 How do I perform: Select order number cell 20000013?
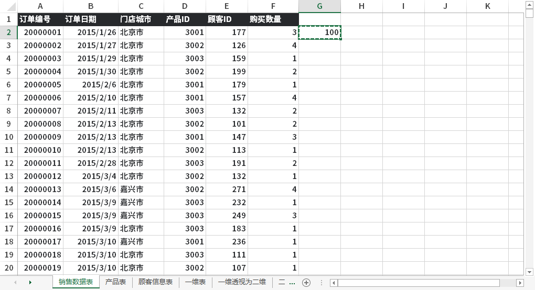tap(40, 189)
